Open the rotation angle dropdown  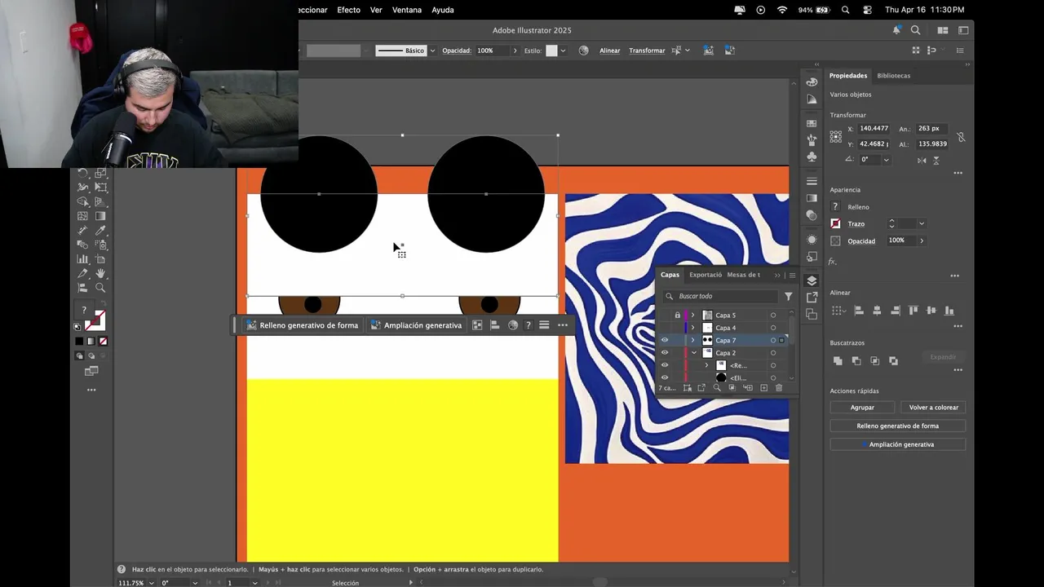pyautogui.click(x=886, y=160)
